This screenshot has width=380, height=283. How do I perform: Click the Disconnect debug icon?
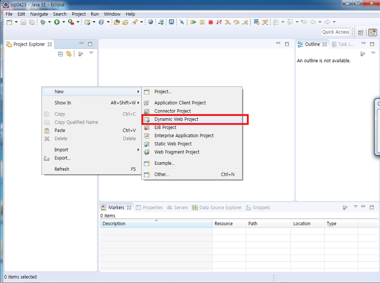tap(219, 22)
